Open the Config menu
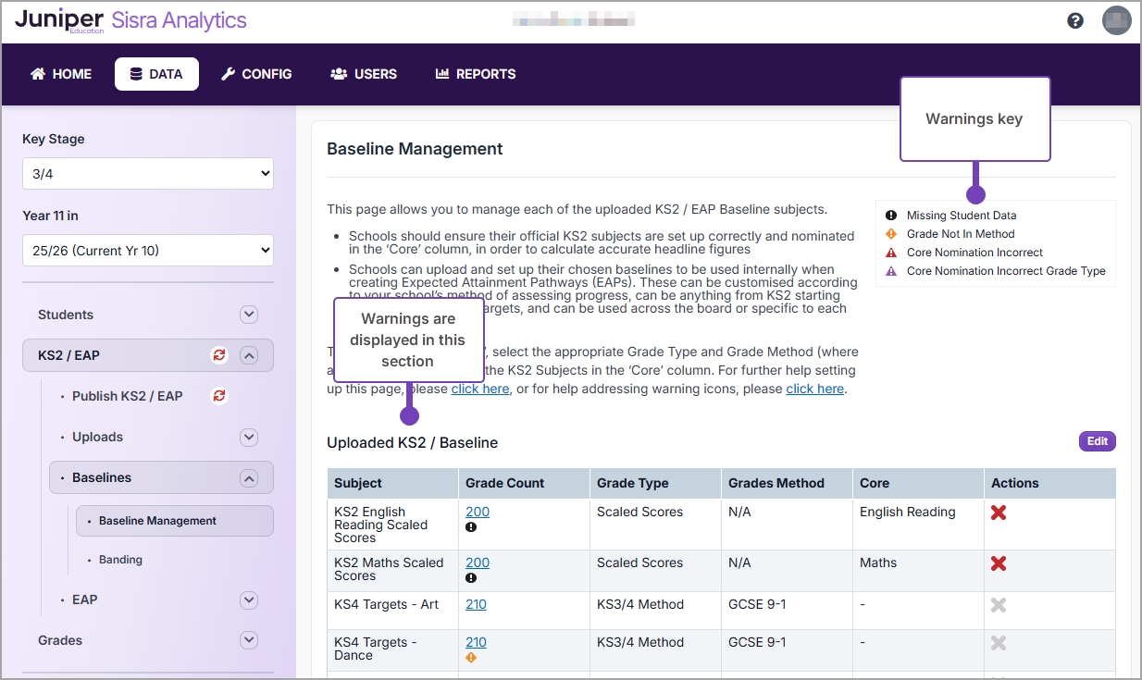The width and height of the screenshot is (1142, 680). coord(256,74)
